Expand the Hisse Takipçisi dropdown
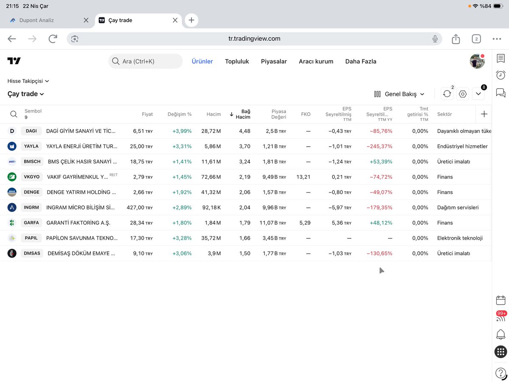The height and width of the screenshot is (382, 509). (x=28, y=81)
